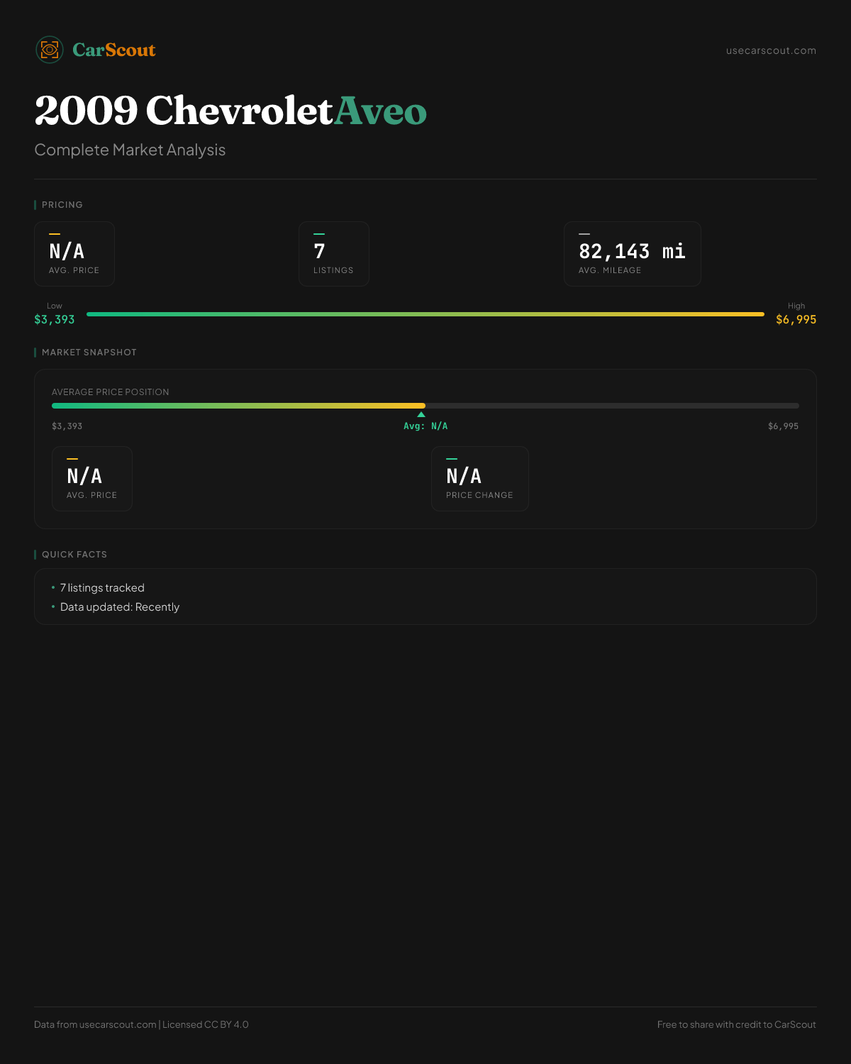Open the N/A Price Change card
Image resolution: width=851 pixels, height=1064 pixels.
point(480,479)
